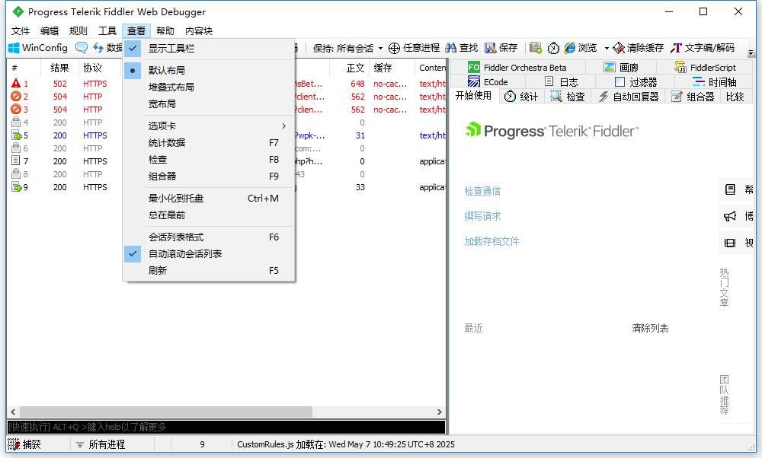
Task: Click the session list horizontal scrollbar thumb
Action: pyautogui.click(x=165, y=412)
